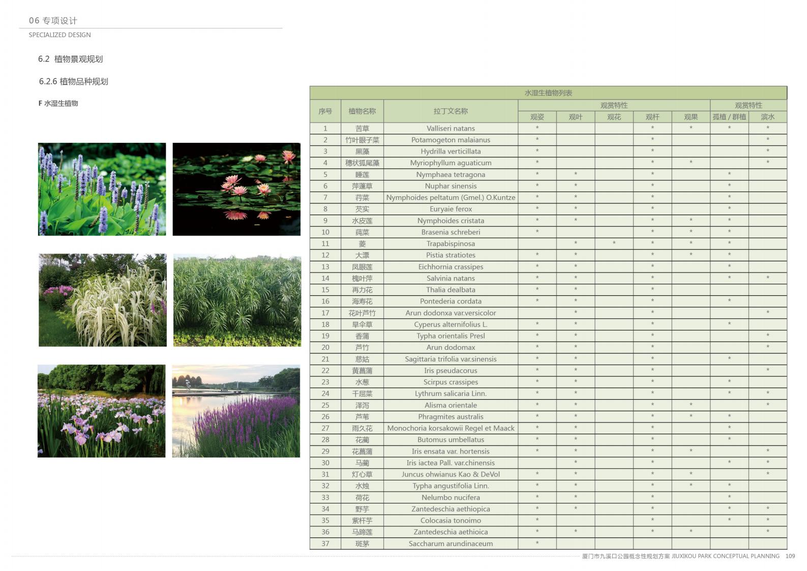Click 'F 水湿生植物' label

[58, 103]
